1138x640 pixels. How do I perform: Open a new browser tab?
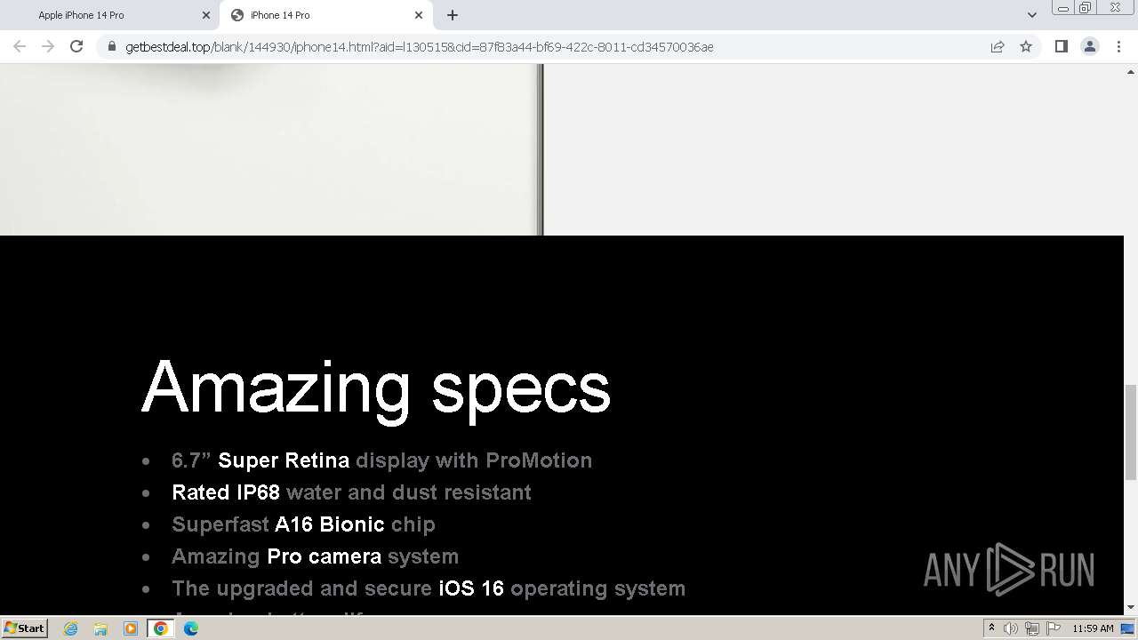(453, 15)
